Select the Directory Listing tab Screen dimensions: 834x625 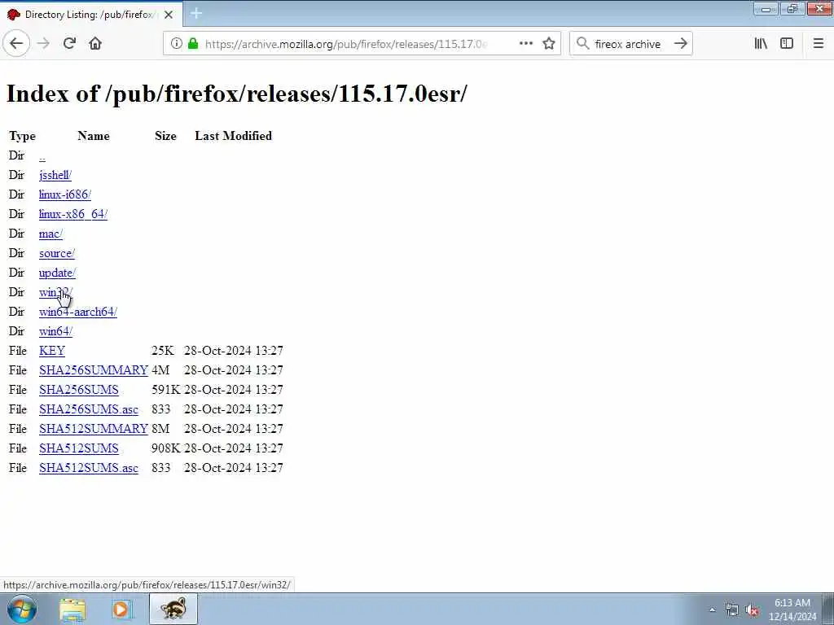[91, 15]
